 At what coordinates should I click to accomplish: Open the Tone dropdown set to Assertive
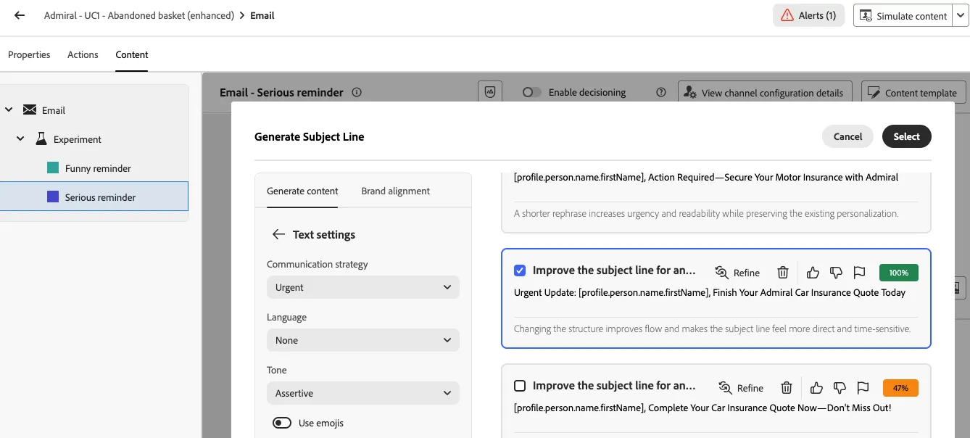tap(363, 393)
